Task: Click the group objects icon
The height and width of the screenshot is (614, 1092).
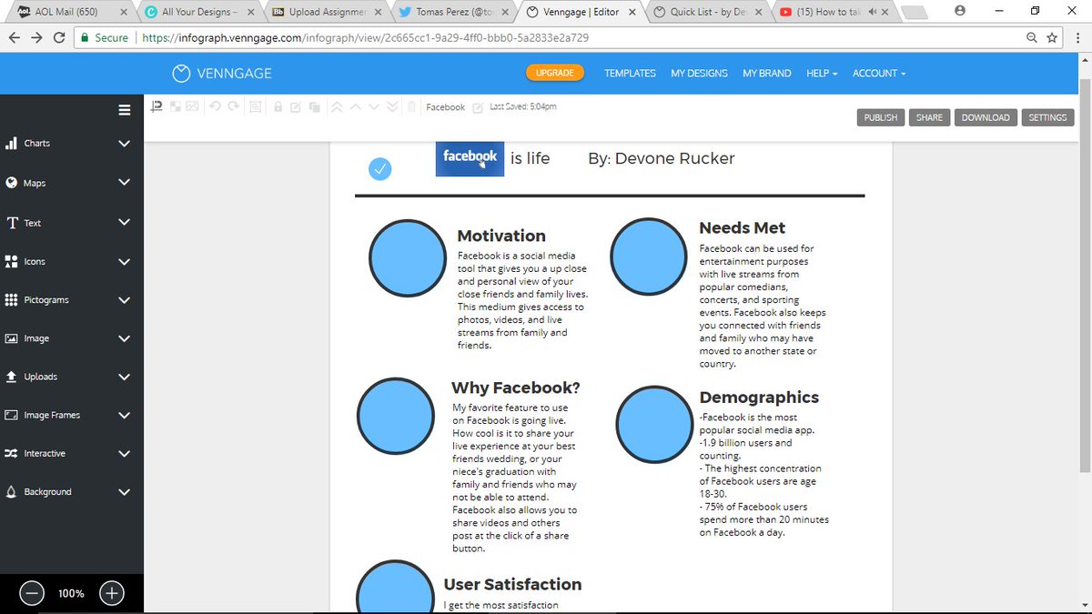Action: [256, 106]
